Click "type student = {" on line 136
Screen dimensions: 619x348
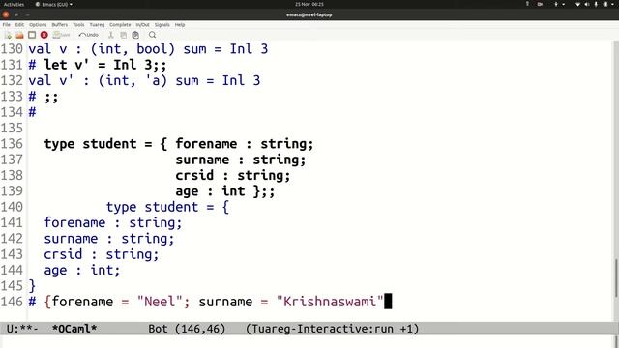(x=105, y=144)
